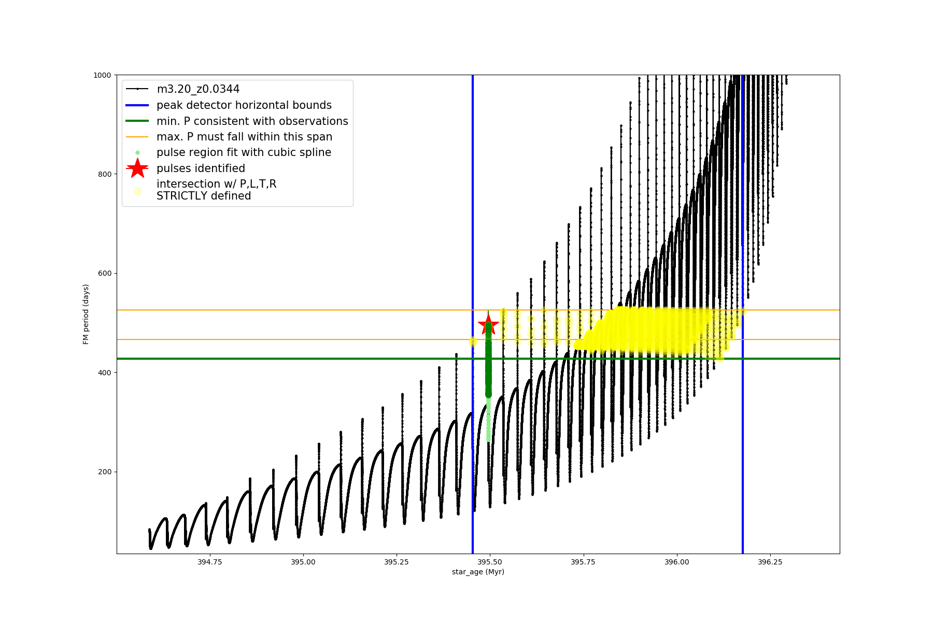The height and width of the screenshot is (622, 933).
Task: Click the 1000 tick label on y-axis
Action: click(x=102, y=75)
